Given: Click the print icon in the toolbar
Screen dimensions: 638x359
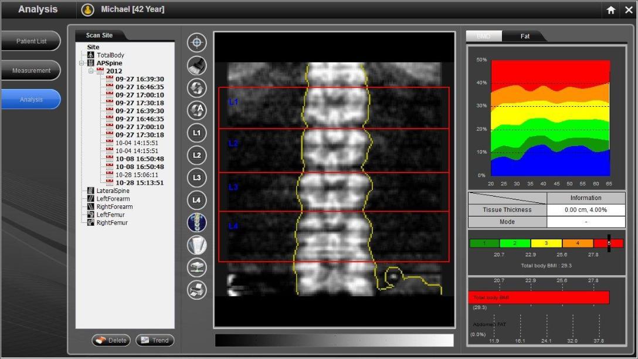Looking at the screenshot, I should pos(196,290).
